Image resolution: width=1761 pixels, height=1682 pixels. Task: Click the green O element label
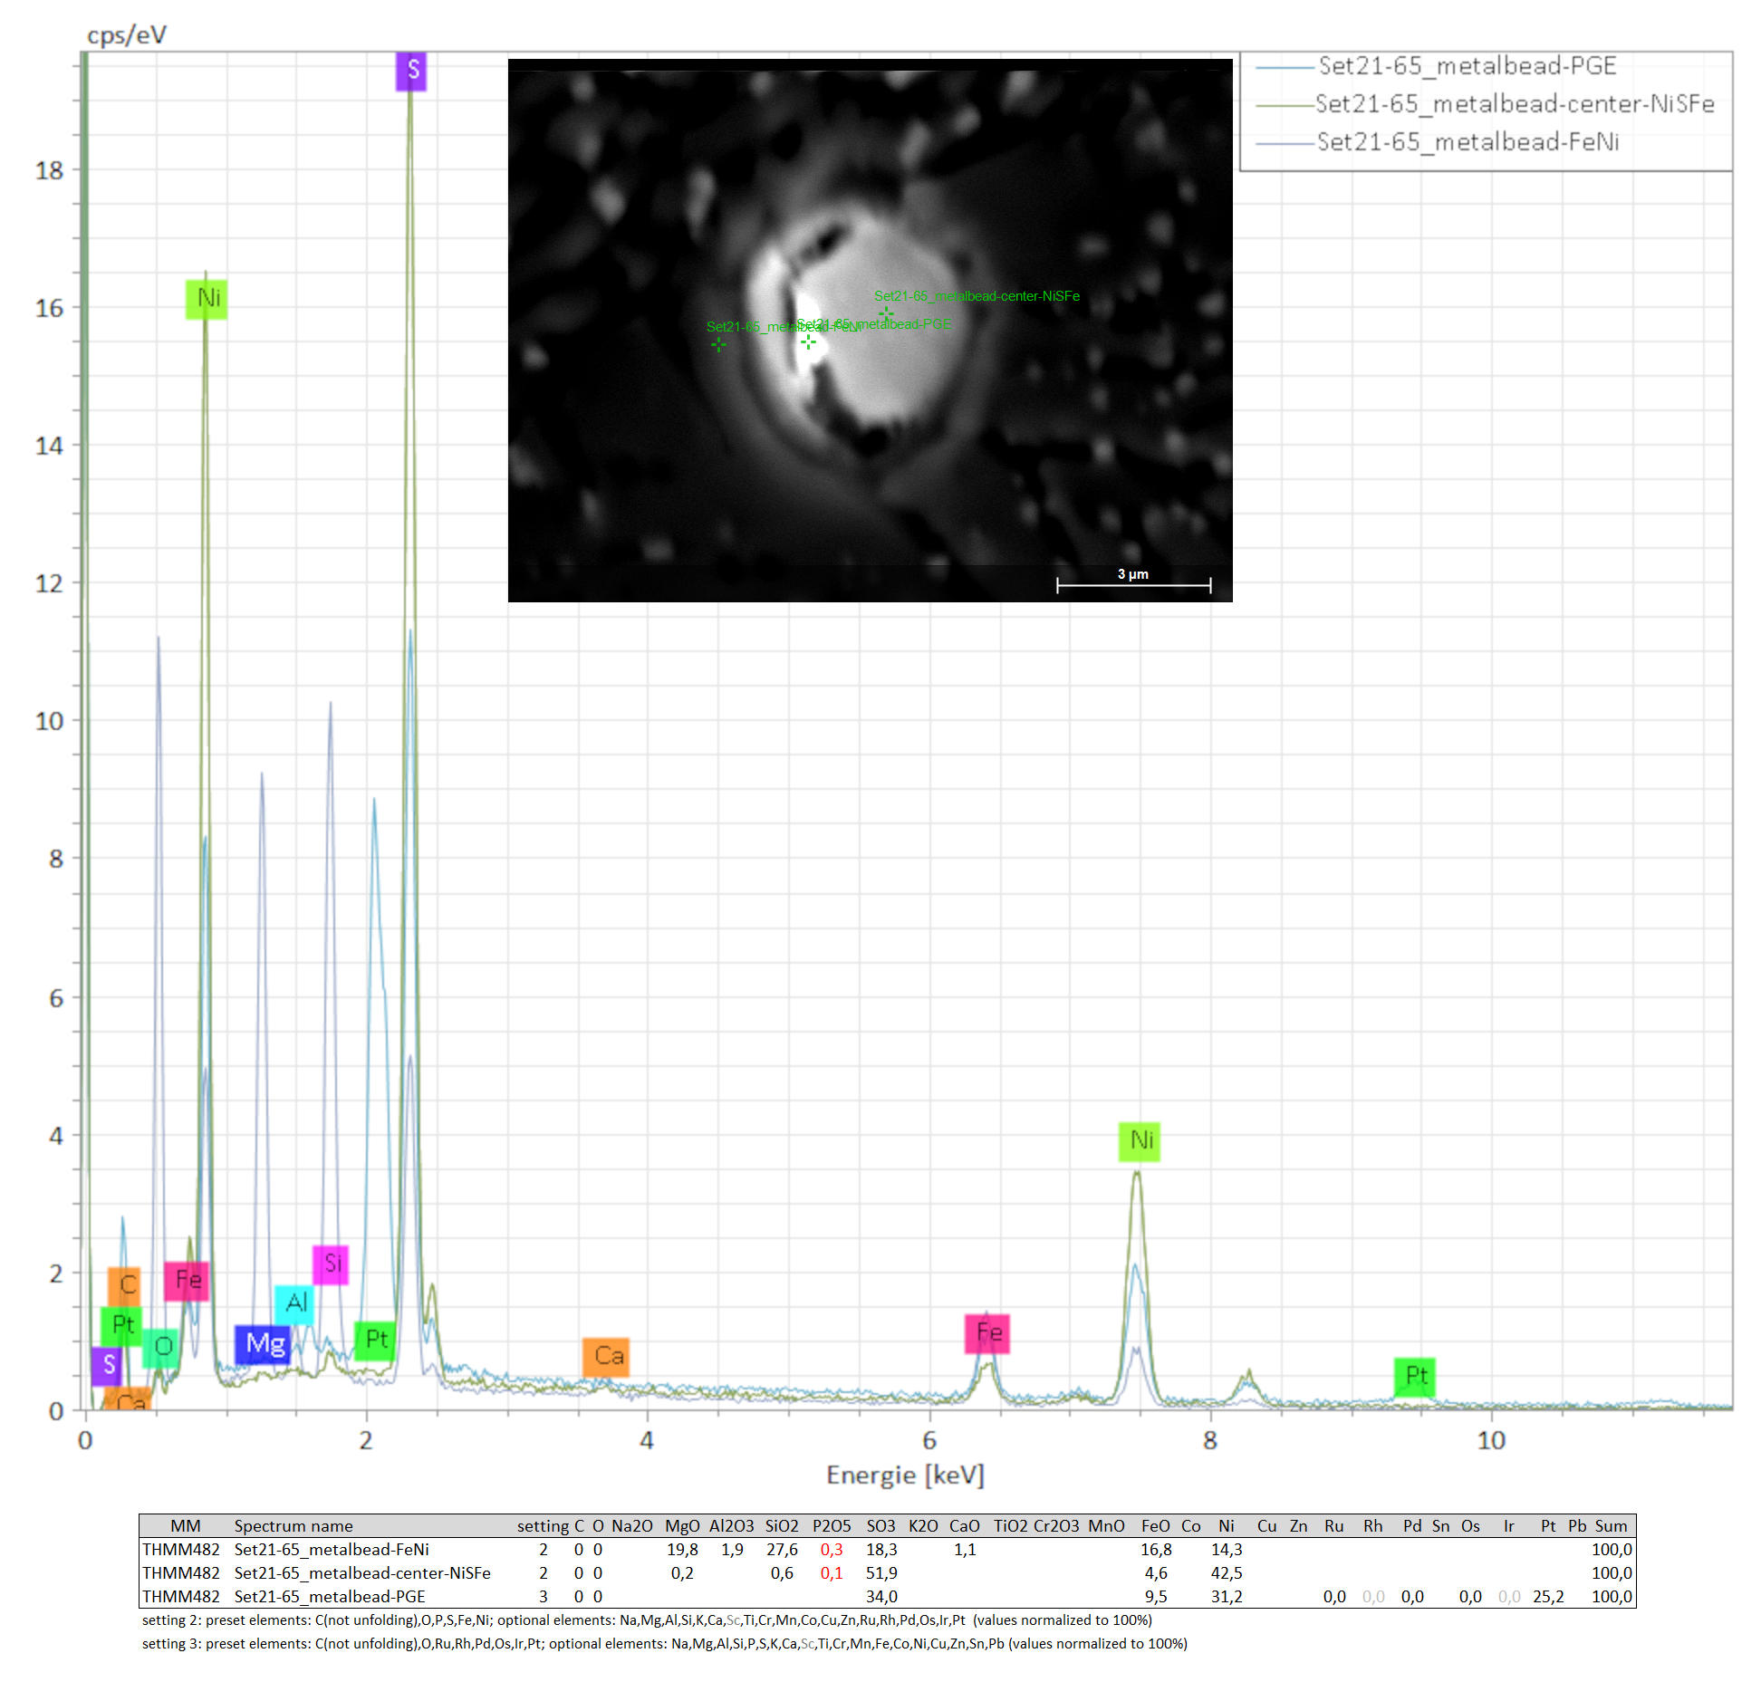pos(161,1347)
